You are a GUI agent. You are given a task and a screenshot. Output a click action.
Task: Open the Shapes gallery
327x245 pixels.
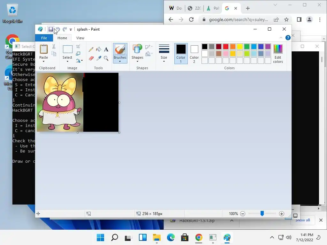click(137, 49)
